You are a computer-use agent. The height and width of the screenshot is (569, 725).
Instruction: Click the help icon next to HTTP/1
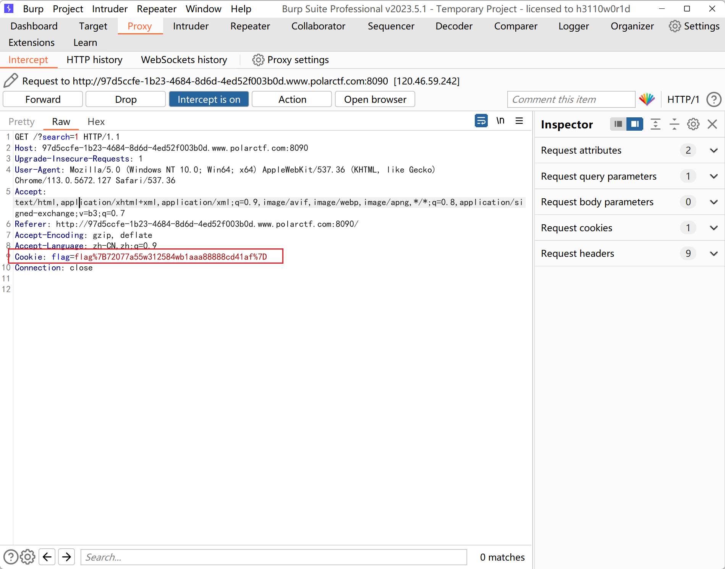click(714, 99)
